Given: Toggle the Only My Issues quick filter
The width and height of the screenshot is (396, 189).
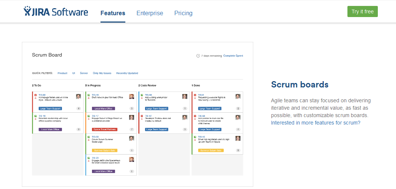Looking at the screenshot, I should tap(102, 73).
